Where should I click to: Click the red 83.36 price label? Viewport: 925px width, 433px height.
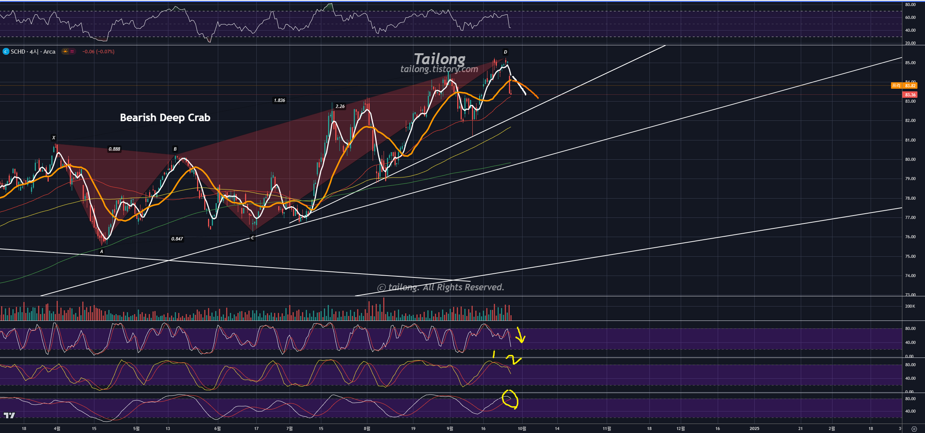click(x=910, y=95)
